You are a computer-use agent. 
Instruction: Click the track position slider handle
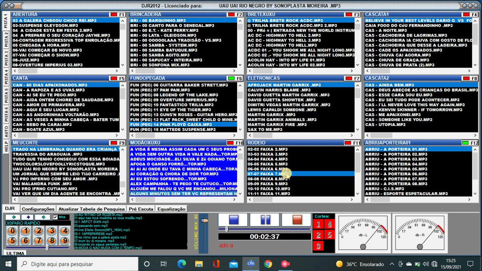(226, 229)
